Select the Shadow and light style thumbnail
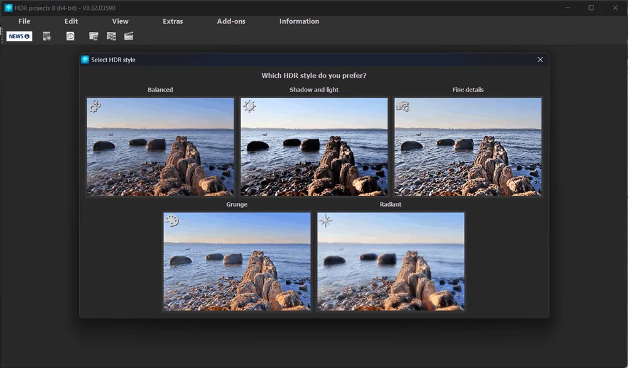This screenshot has height=368, width=628. coord(313,147)
